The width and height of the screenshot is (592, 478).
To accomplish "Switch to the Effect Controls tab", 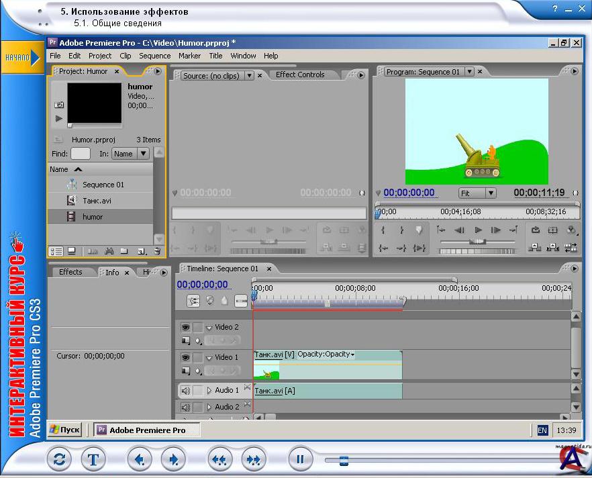I will point(299,75).
